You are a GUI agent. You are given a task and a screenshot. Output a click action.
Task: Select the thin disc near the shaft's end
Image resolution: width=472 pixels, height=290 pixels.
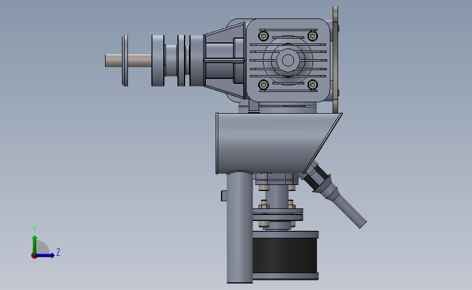click(x=125, y=60)
